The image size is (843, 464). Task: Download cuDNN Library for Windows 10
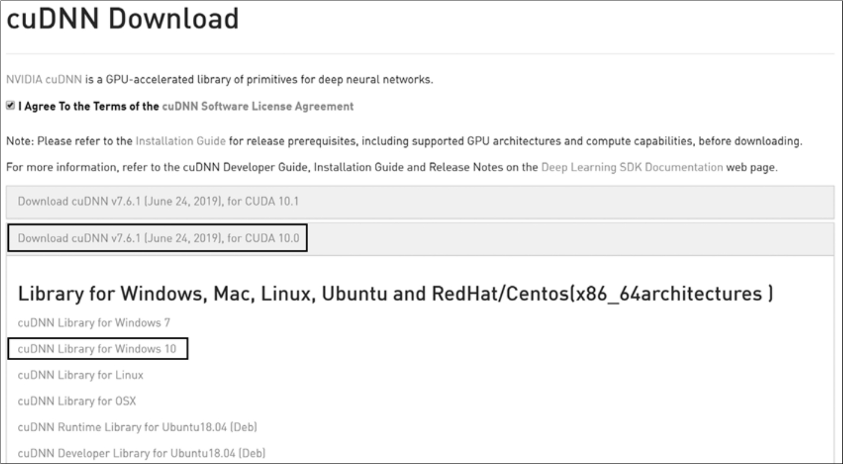click(97, 349)
